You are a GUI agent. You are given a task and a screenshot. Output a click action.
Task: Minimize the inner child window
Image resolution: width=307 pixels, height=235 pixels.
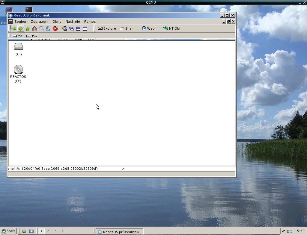224,22
